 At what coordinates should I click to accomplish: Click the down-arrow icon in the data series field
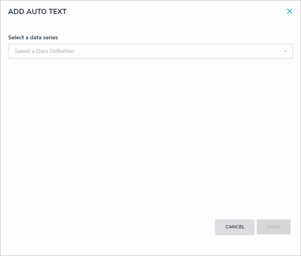coord(285,51)
